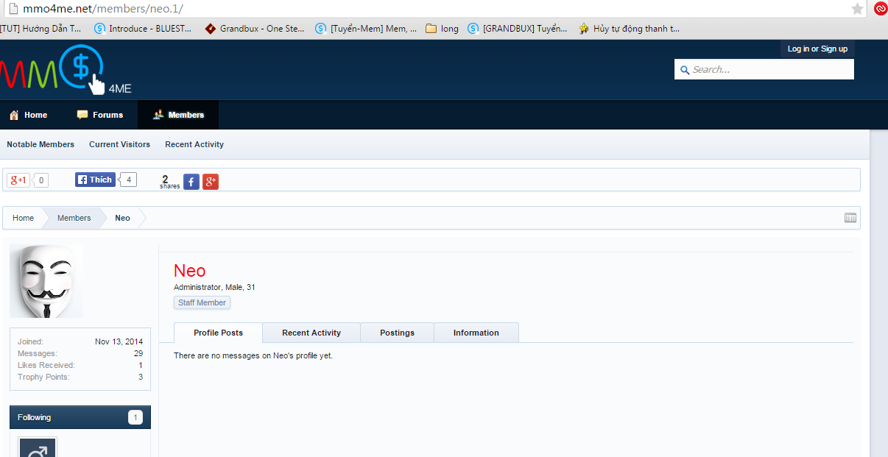Open the Grandbux - One Ste bookmark

point(255,29)
